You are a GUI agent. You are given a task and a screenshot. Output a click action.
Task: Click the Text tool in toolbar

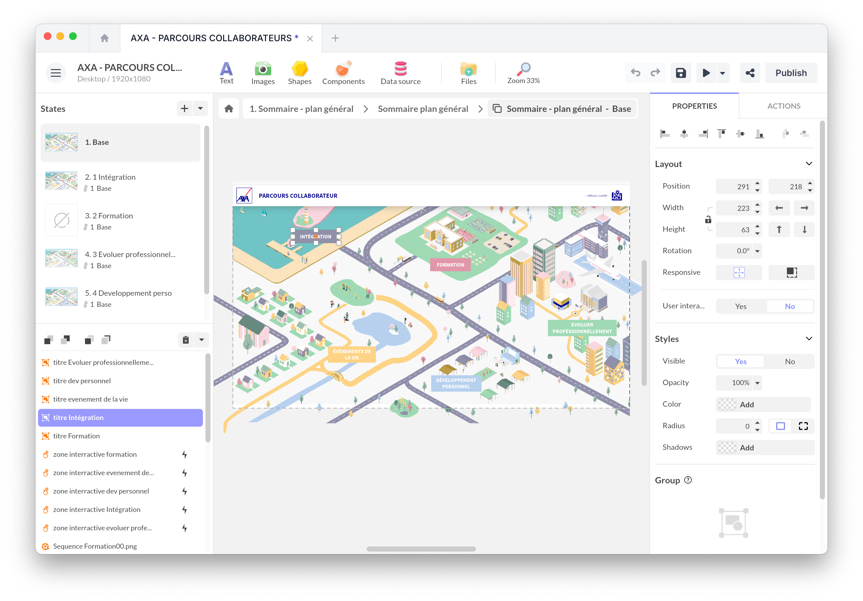pos(228,72)
